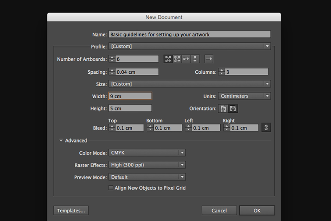This screenshot has width=331, height=221.
Task: Click the Cancel button
Action: [x=219, y=210]
